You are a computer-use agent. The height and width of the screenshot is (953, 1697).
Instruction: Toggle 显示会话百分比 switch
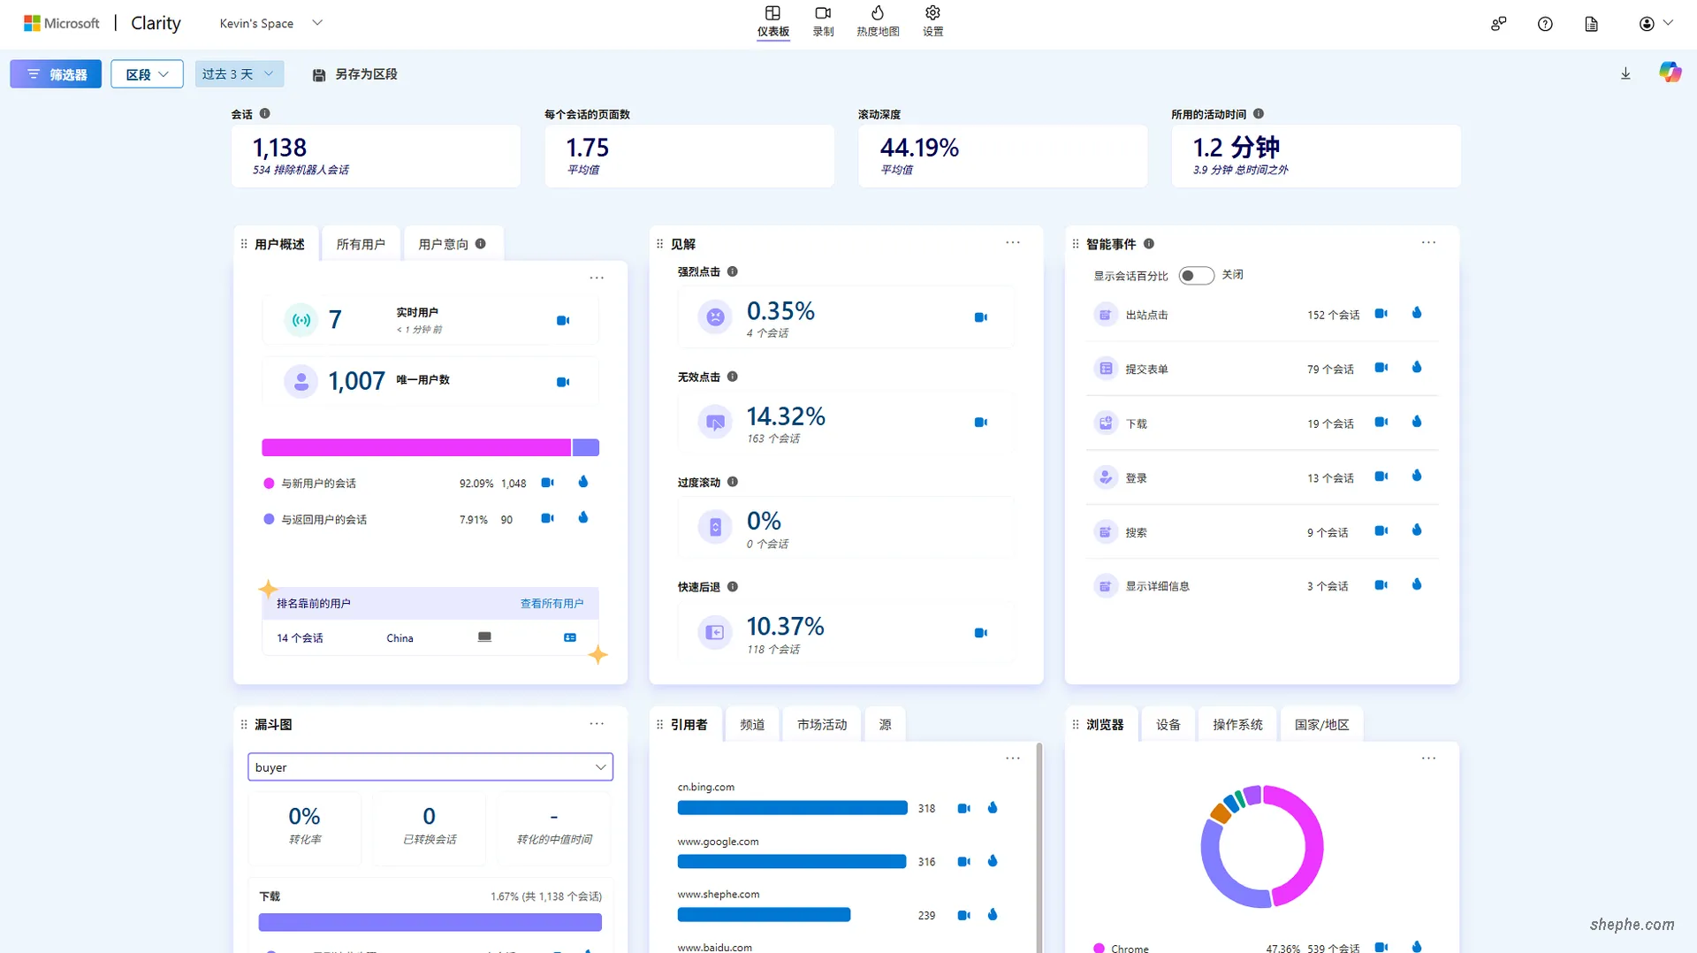click(x=1196, y=276)
